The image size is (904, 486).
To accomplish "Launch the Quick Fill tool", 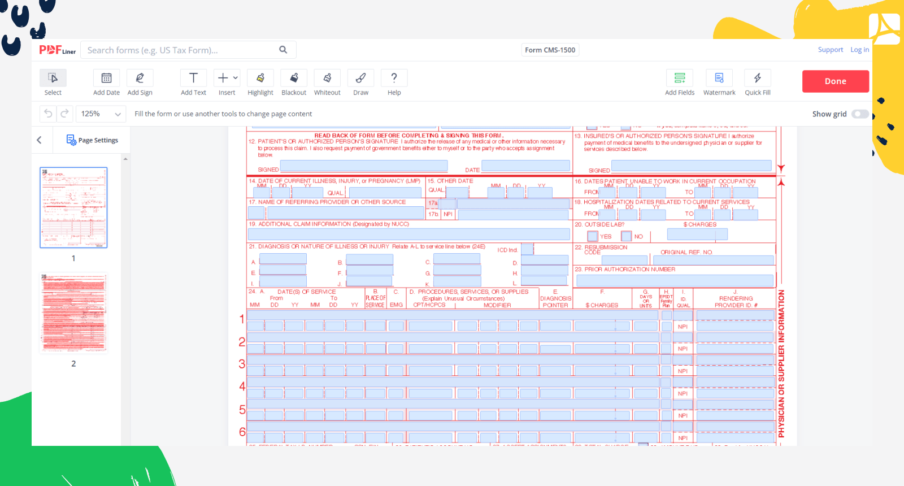I will pyautogui.click(x=757, y=78).
